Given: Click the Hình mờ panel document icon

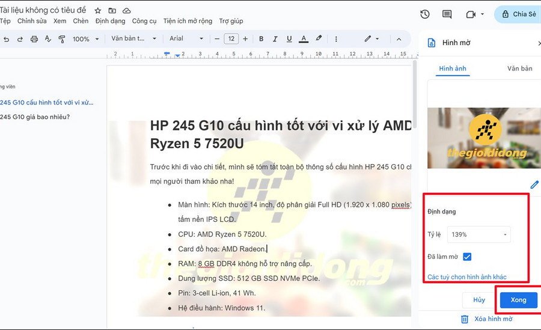Looking at the screenshot, I should tap(431, 43).
